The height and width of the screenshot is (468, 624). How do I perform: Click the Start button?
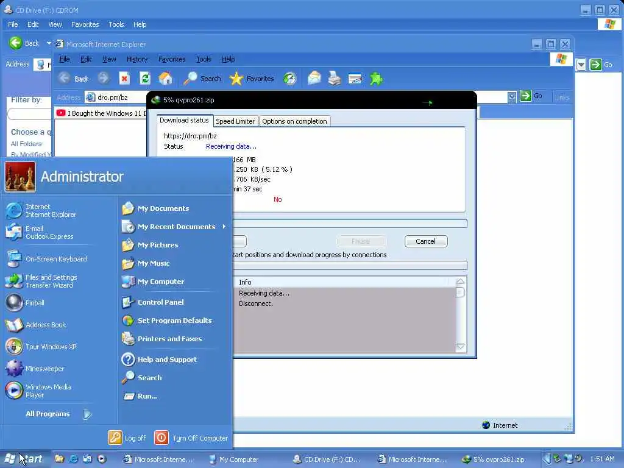(24, 459)
